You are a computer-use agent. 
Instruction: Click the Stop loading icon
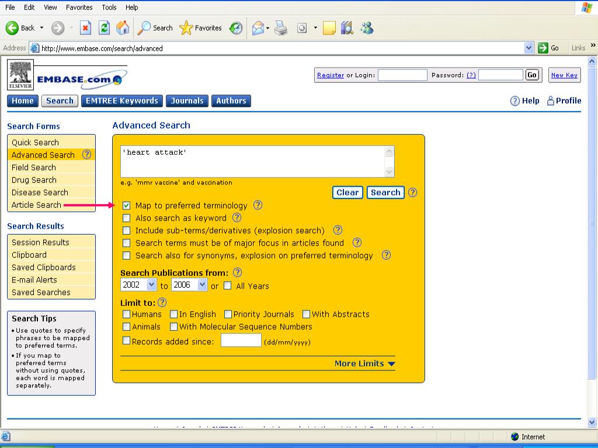[85, 28]
